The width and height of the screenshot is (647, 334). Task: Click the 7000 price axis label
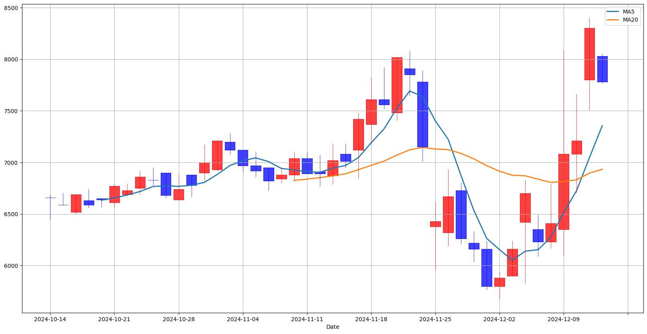click(x=12, y=162)
